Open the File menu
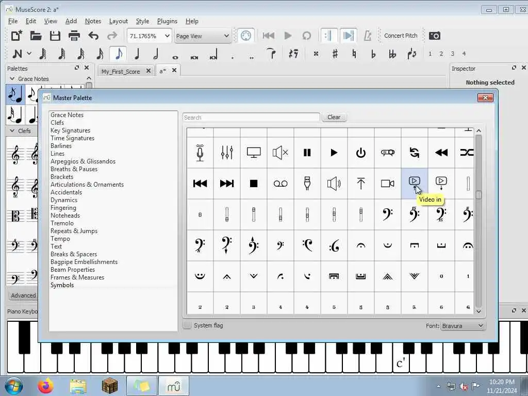This screenshot has width=528, height=396. [13, 21]
